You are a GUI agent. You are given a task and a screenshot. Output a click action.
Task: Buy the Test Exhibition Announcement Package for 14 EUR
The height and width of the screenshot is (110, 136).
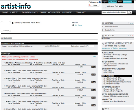(93, 67)
